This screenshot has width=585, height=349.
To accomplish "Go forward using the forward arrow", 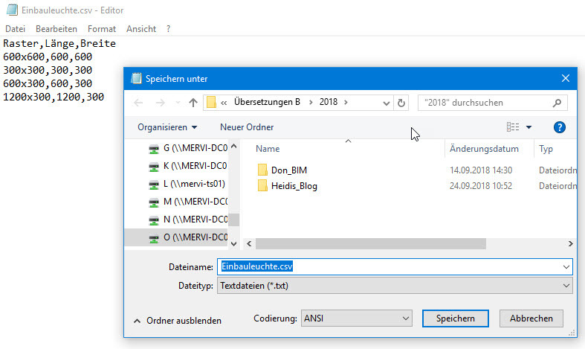I will 160,103.
